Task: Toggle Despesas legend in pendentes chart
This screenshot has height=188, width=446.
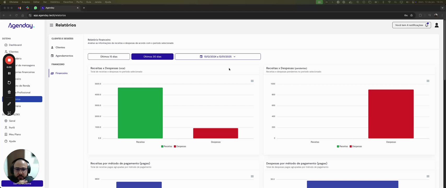Action: pyautogui.click(x=356, y=146)
